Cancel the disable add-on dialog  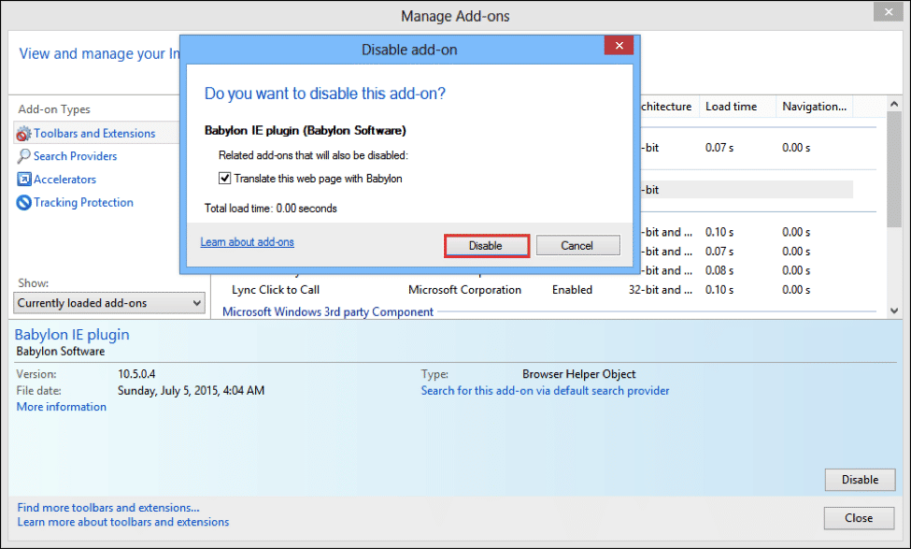click(x=577, y=245)
